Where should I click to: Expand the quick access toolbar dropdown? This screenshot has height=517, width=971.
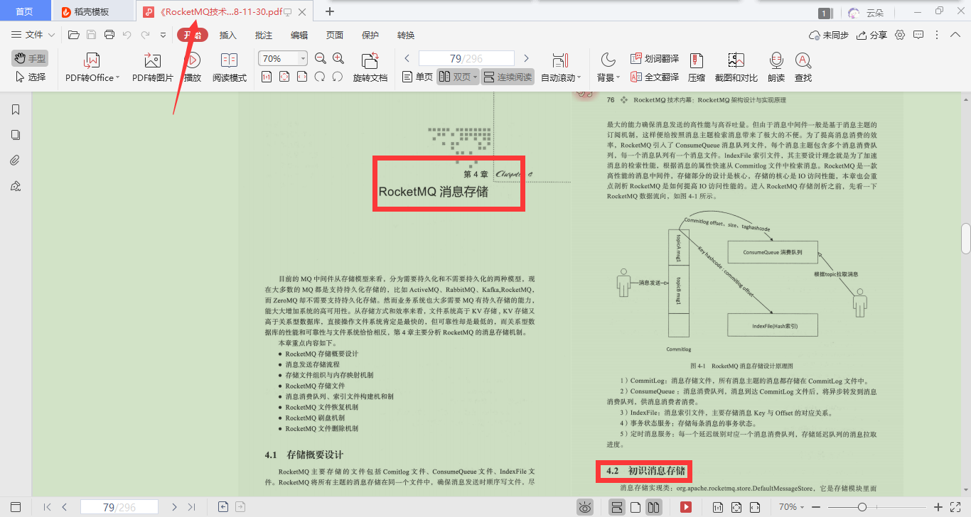point(163,35)
